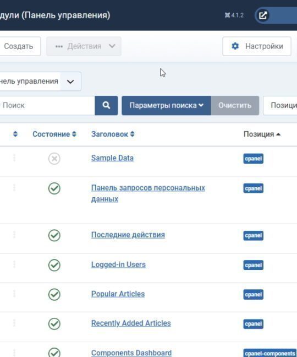Sort table by Состояние column

click(x=54, y=134)
